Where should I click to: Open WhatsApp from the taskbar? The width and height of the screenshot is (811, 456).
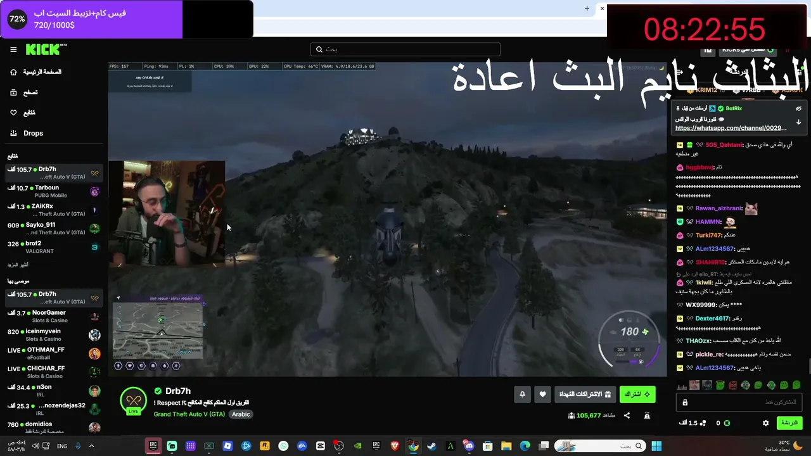283,446
